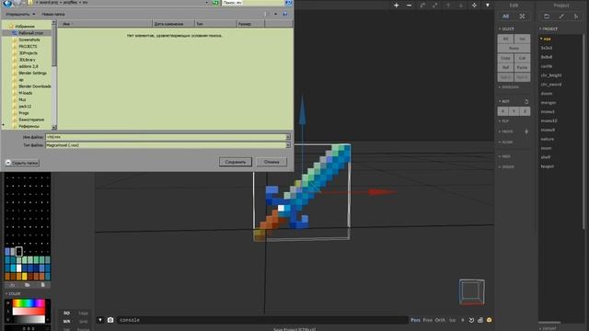Viewport: 589px width, 331px height.
Task: Click the reset rotation icon beside ROT
Action: point(526,102)
